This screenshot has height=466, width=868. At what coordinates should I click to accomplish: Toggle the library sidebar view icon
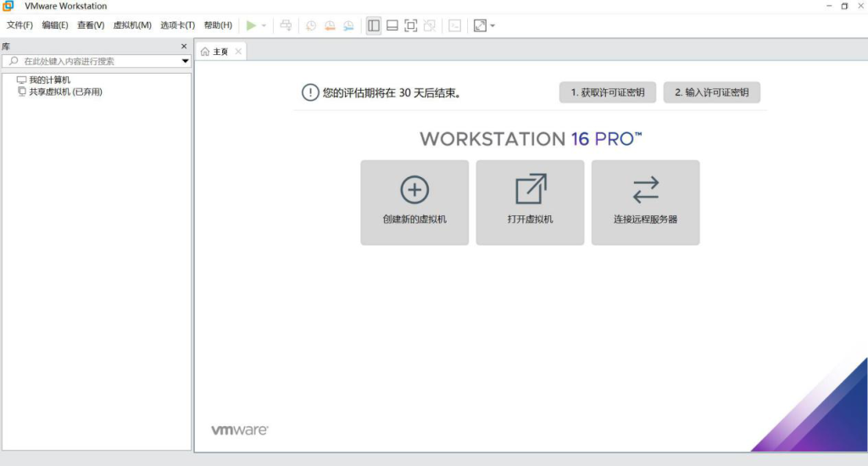coord(374,25)
